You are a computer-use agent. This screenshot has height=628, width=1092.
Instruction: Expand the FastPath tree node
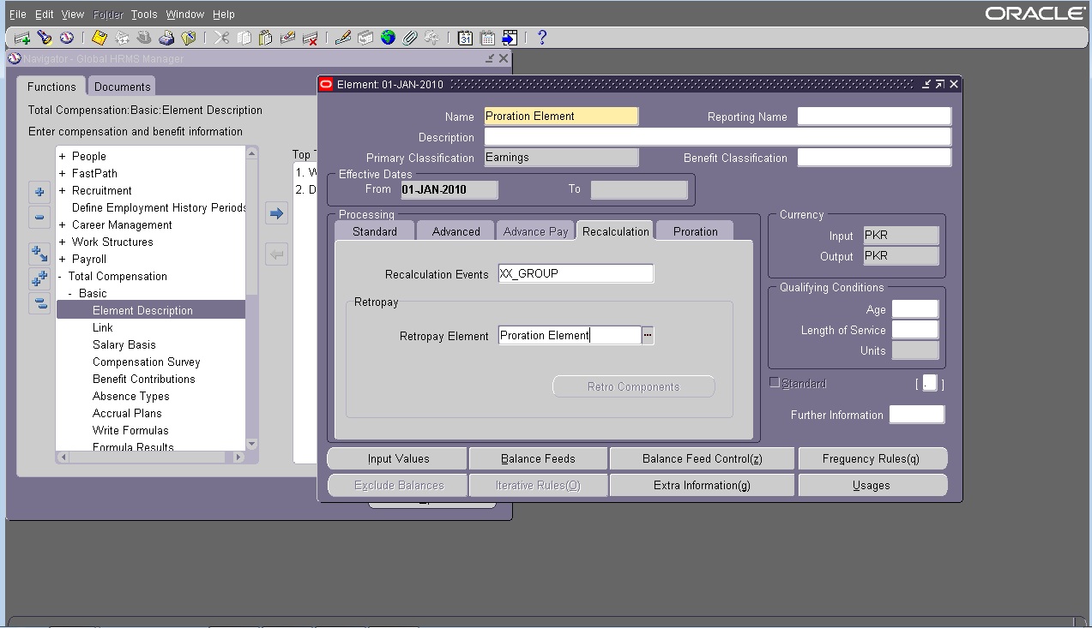click(x=62, y=174)
